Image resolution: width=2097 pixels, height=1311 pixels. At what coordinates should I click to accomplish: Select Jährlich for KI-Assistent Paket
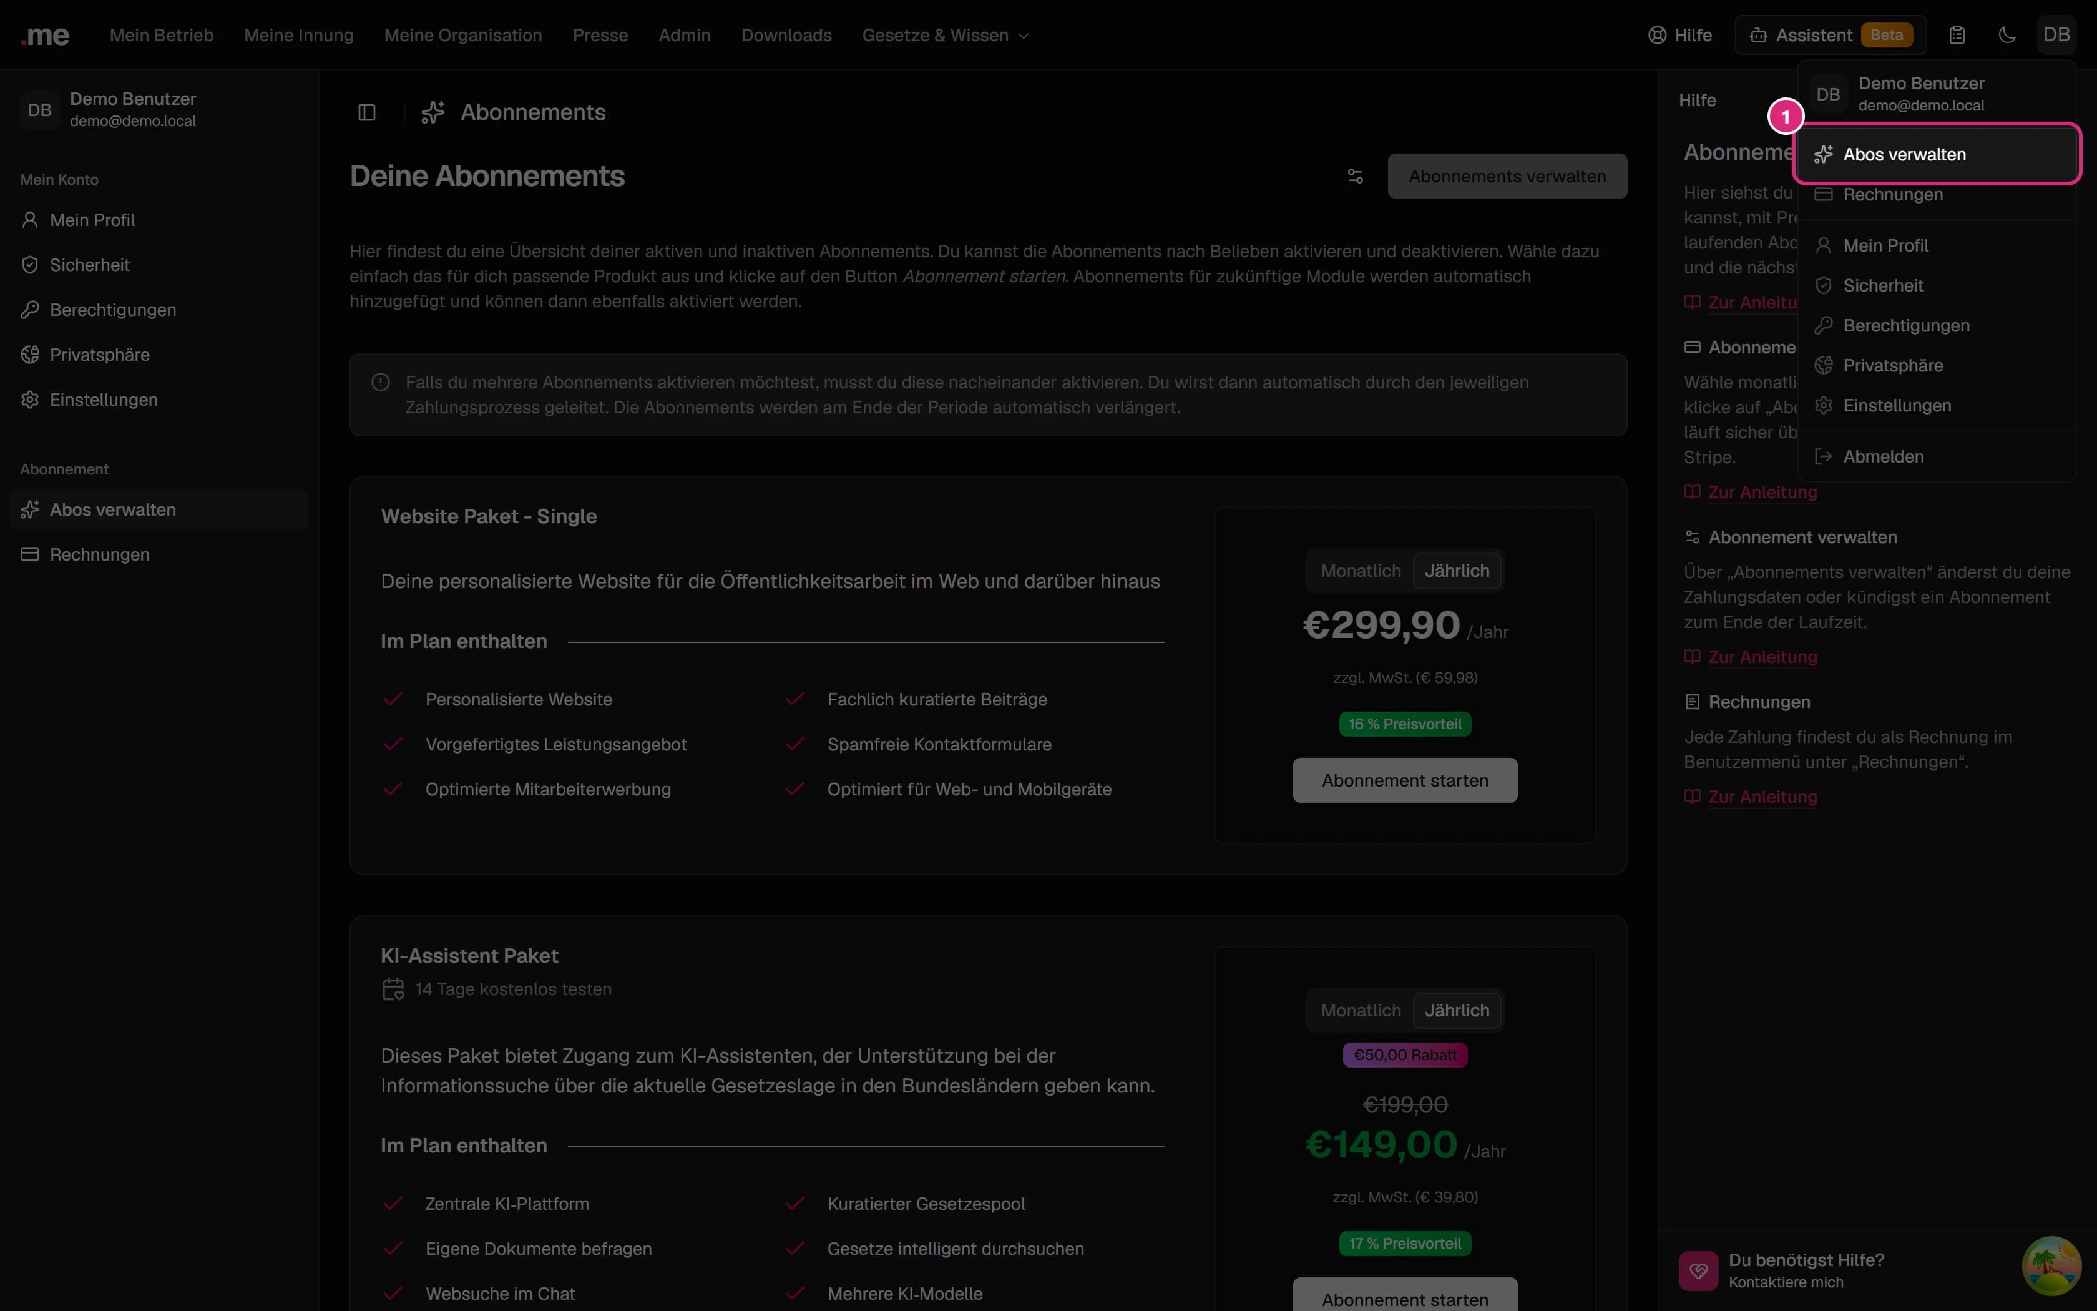[x=1457, y=1011]
